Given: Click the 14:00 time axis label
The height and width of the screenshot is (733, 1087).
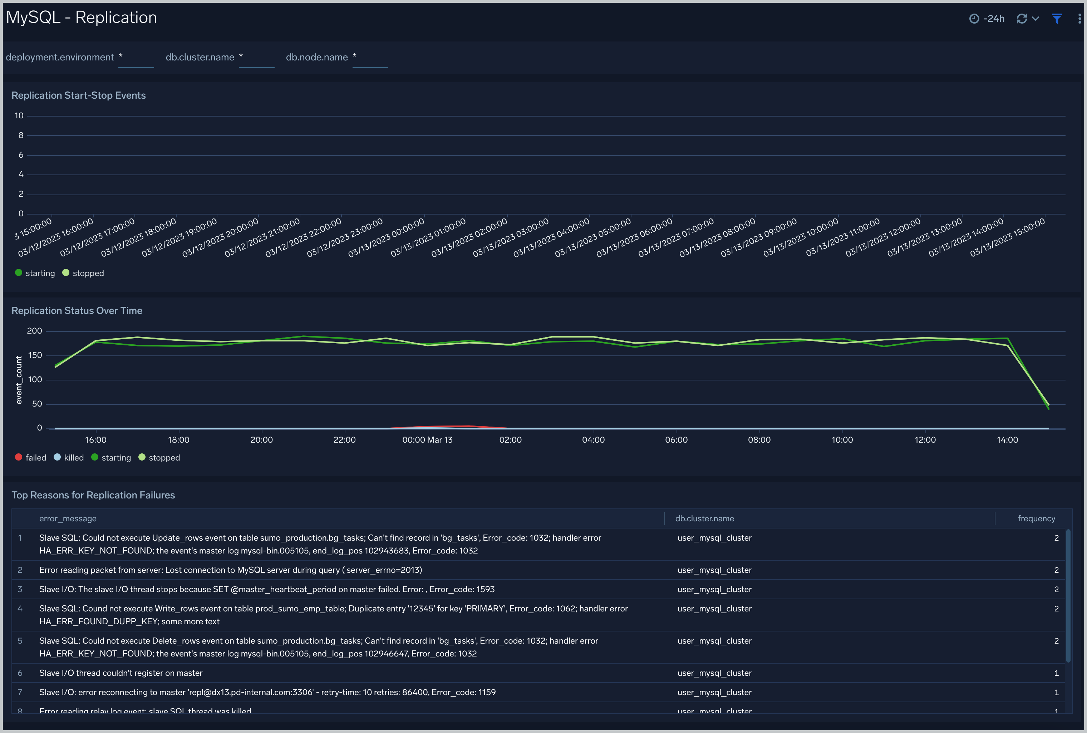Looking at the screenshot, I should click(x=1007, y=440).
